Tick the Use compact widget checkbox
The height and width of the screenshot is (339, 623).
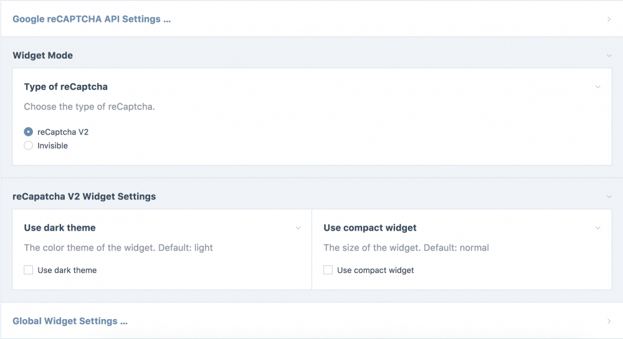[328, 270]
